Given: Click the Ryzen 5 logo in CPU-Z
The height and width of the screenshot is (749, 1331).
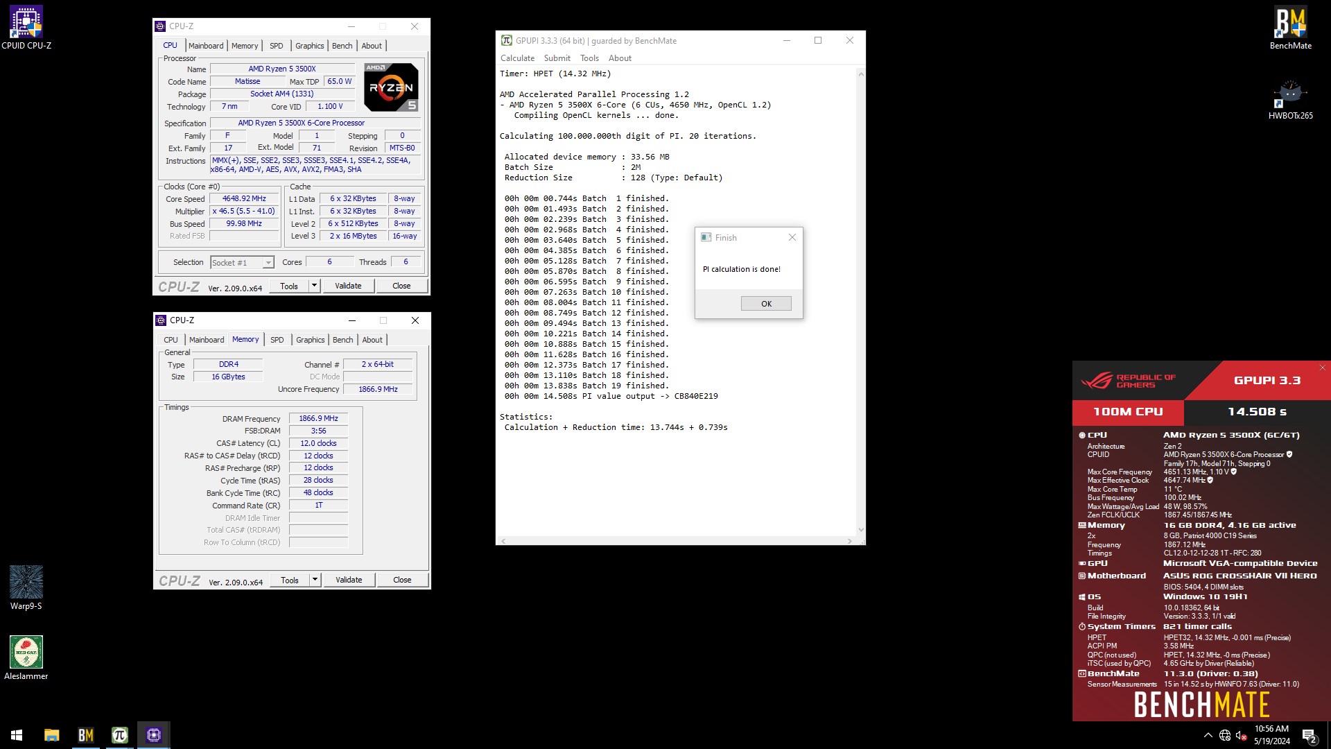Looking at the screenshot, I should 391,87.
